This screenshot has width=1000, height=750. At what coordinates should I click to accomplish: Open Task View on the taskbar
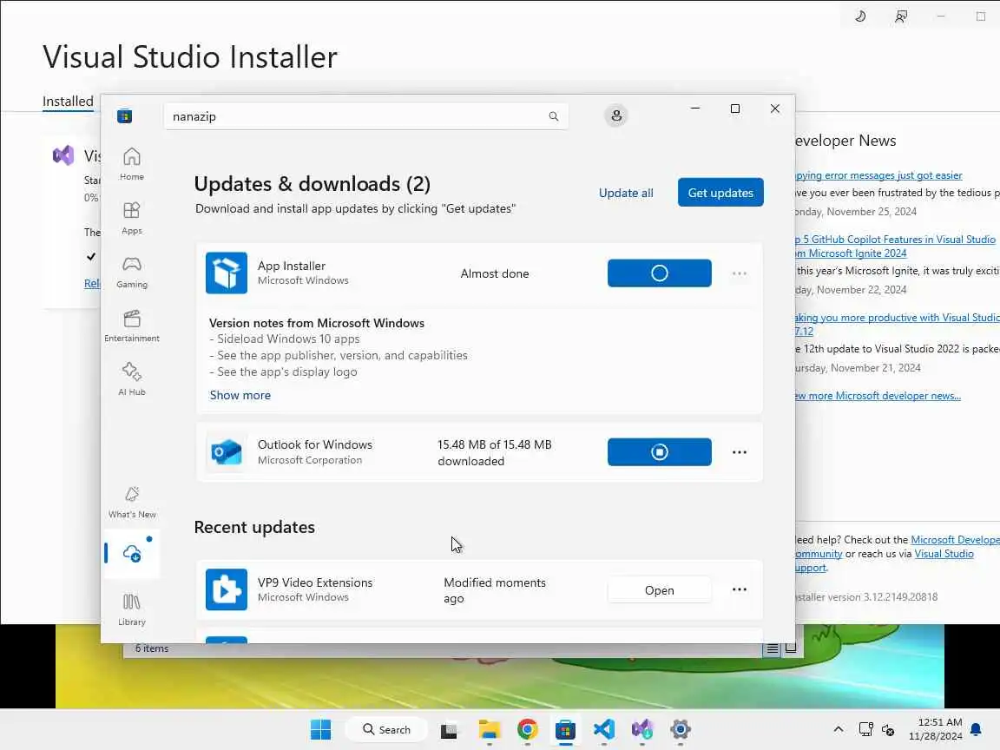(449, 729)
